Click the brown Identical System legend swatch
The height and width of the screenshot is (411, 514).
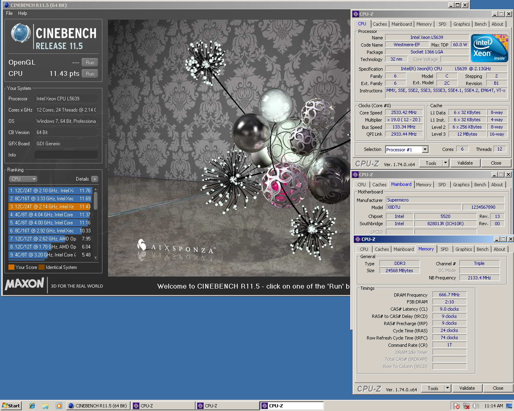[41, 267]
